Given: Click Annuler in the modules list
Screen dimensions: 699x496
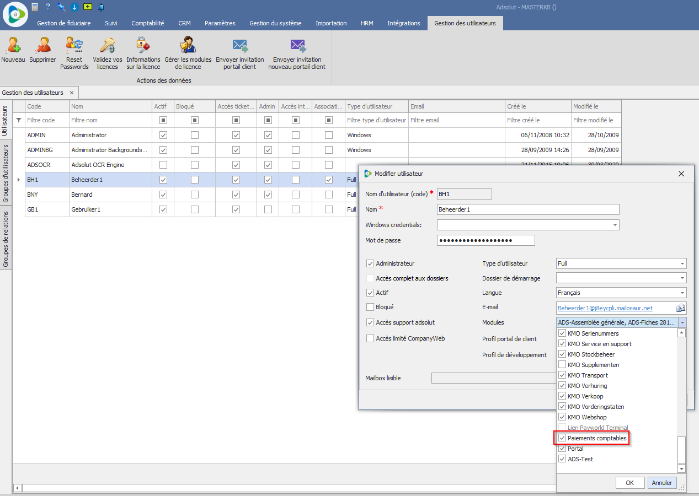Looking at the screenshot, I should pos(662,483).
